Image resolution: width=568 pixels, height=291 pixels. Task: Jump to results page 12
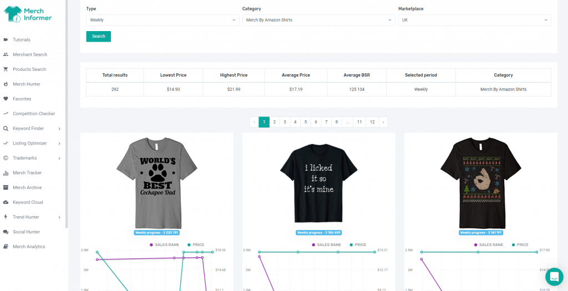pos(372,122)
